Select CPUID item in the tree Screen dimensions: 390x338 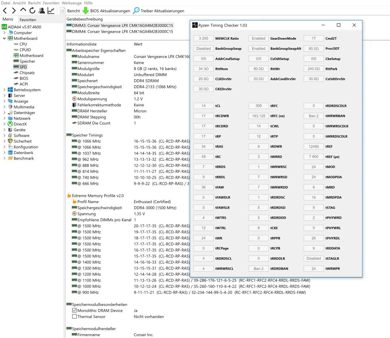coord(22,50)
